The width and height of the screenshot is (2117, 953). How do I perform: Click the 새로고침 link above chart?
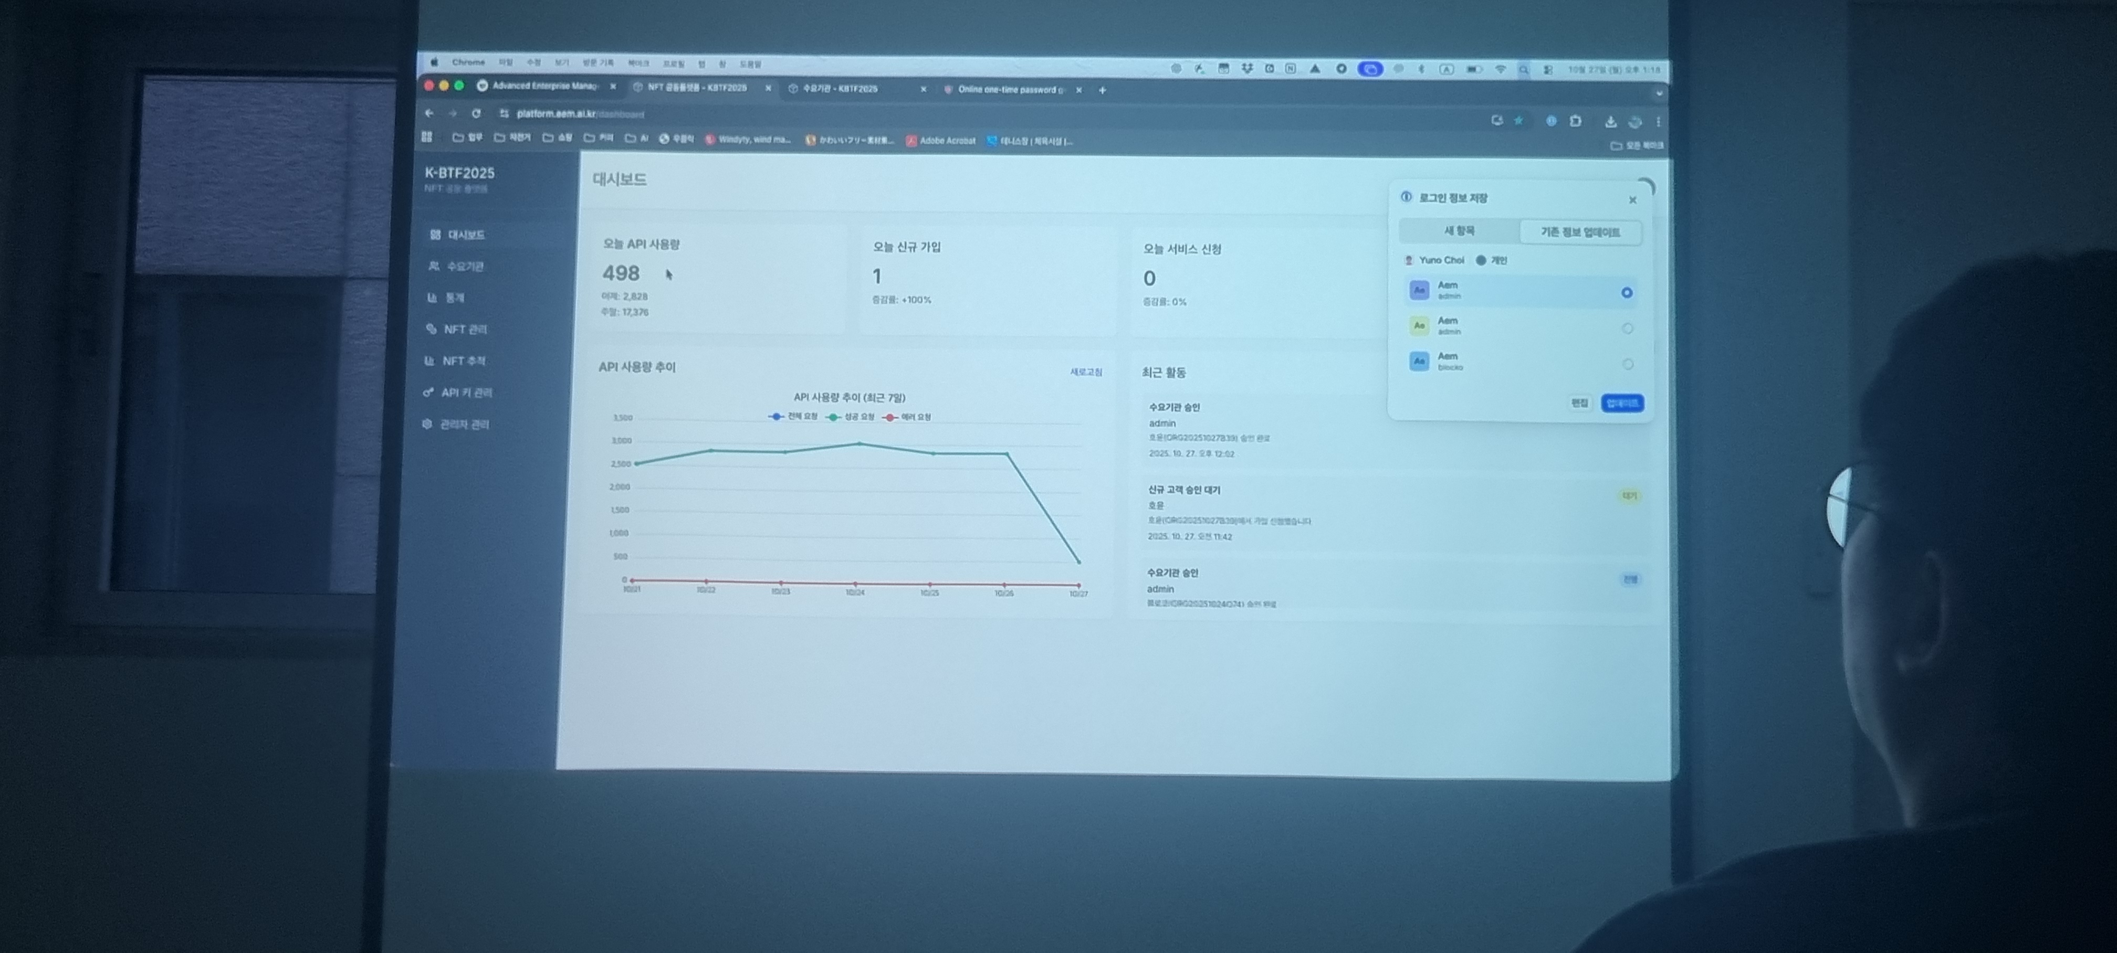[1086, 372]
